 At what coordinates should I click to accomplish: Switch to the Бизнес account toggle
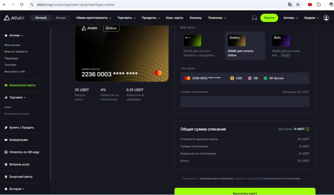pyautogui.click(x=61, y=18)
